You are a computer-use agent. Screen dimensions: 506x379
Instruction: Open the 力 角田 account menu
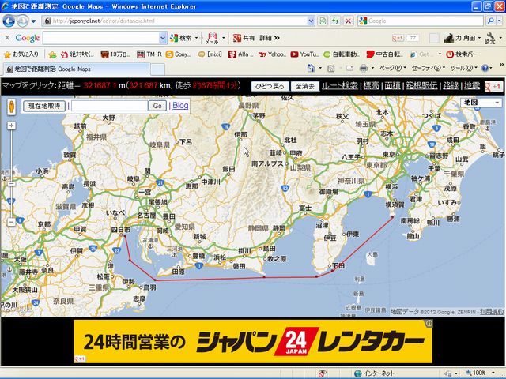[462, 38]
